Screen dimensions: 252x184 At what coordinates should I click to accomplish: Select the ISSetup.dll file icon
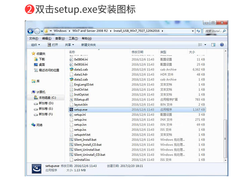(x=71, y=100)
